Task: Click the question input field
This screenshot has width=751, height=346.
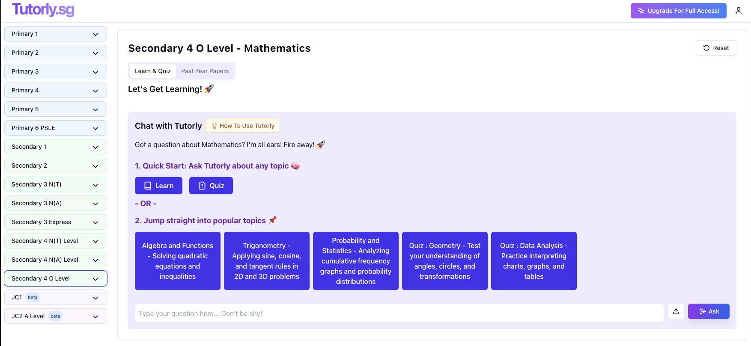Action: pyautogui.click(x=399, y=313)
